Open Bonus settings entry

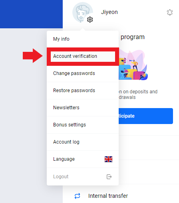tap(83, 125)
